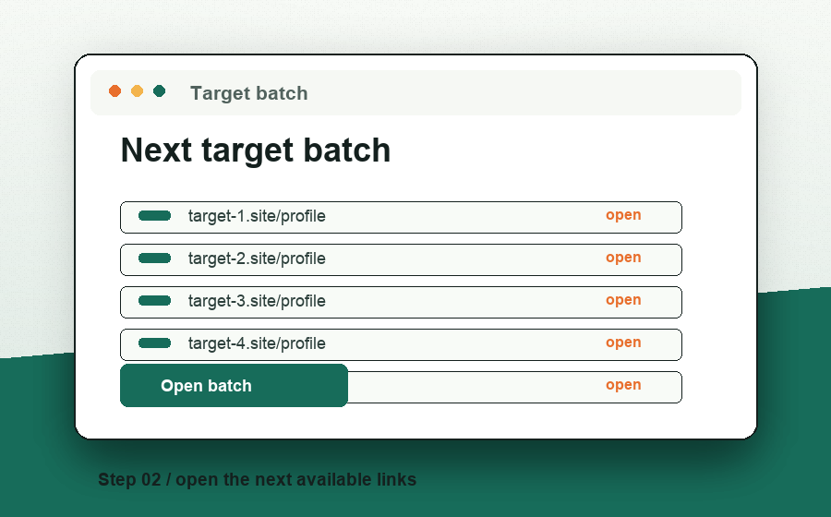Click the Target batch window title
Image resolution: width=831 pixels, height=517 pixels.
tap(249, 93)
